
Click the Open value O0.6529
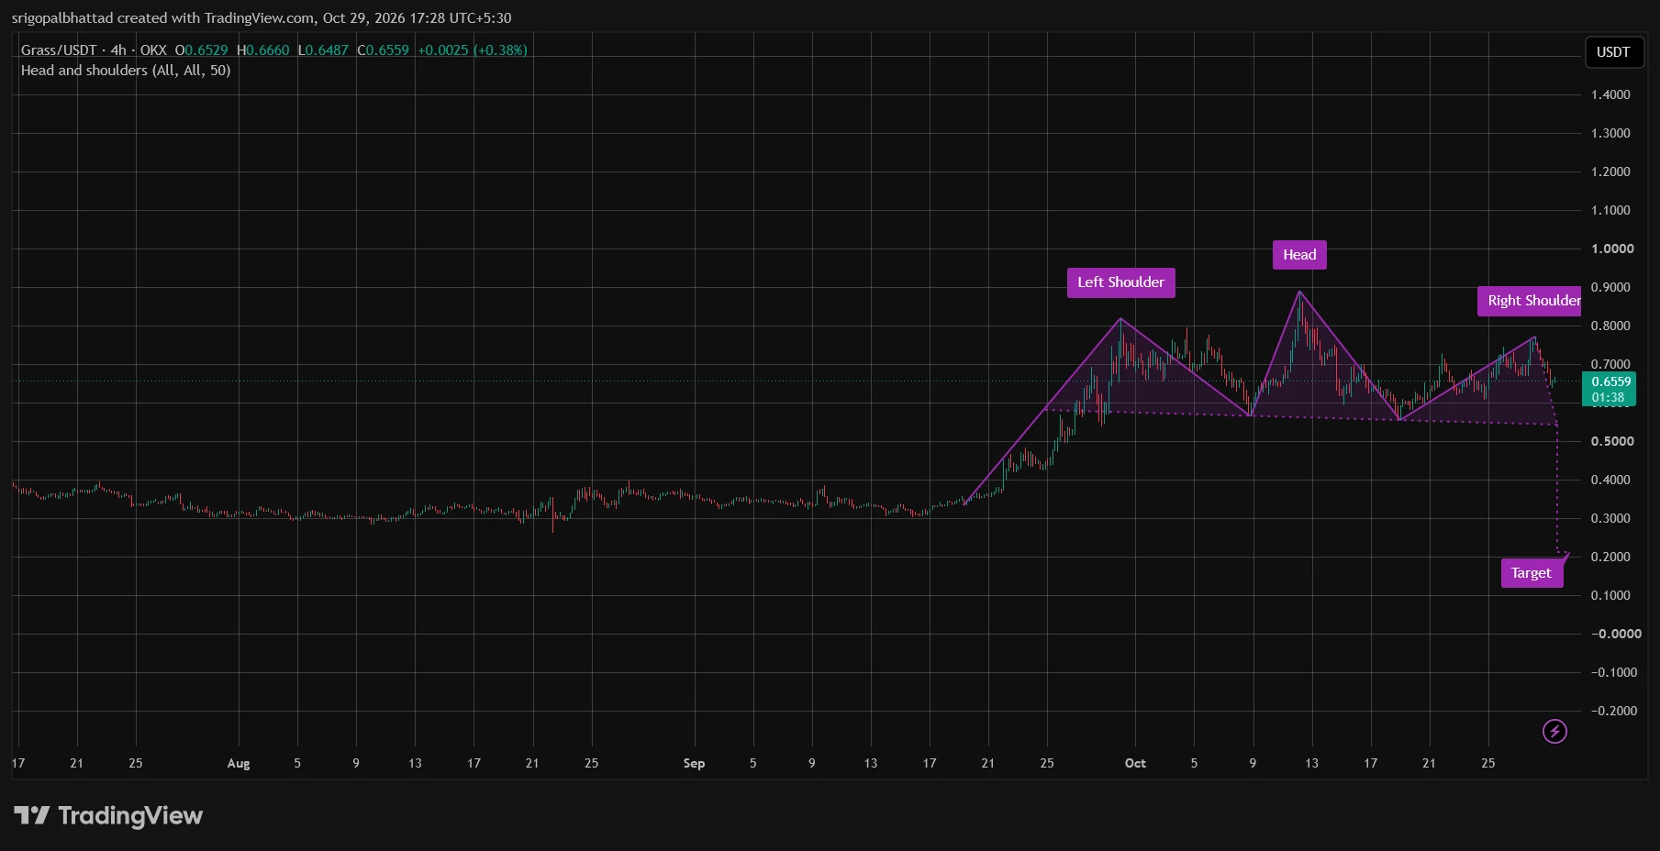(201, 50)
